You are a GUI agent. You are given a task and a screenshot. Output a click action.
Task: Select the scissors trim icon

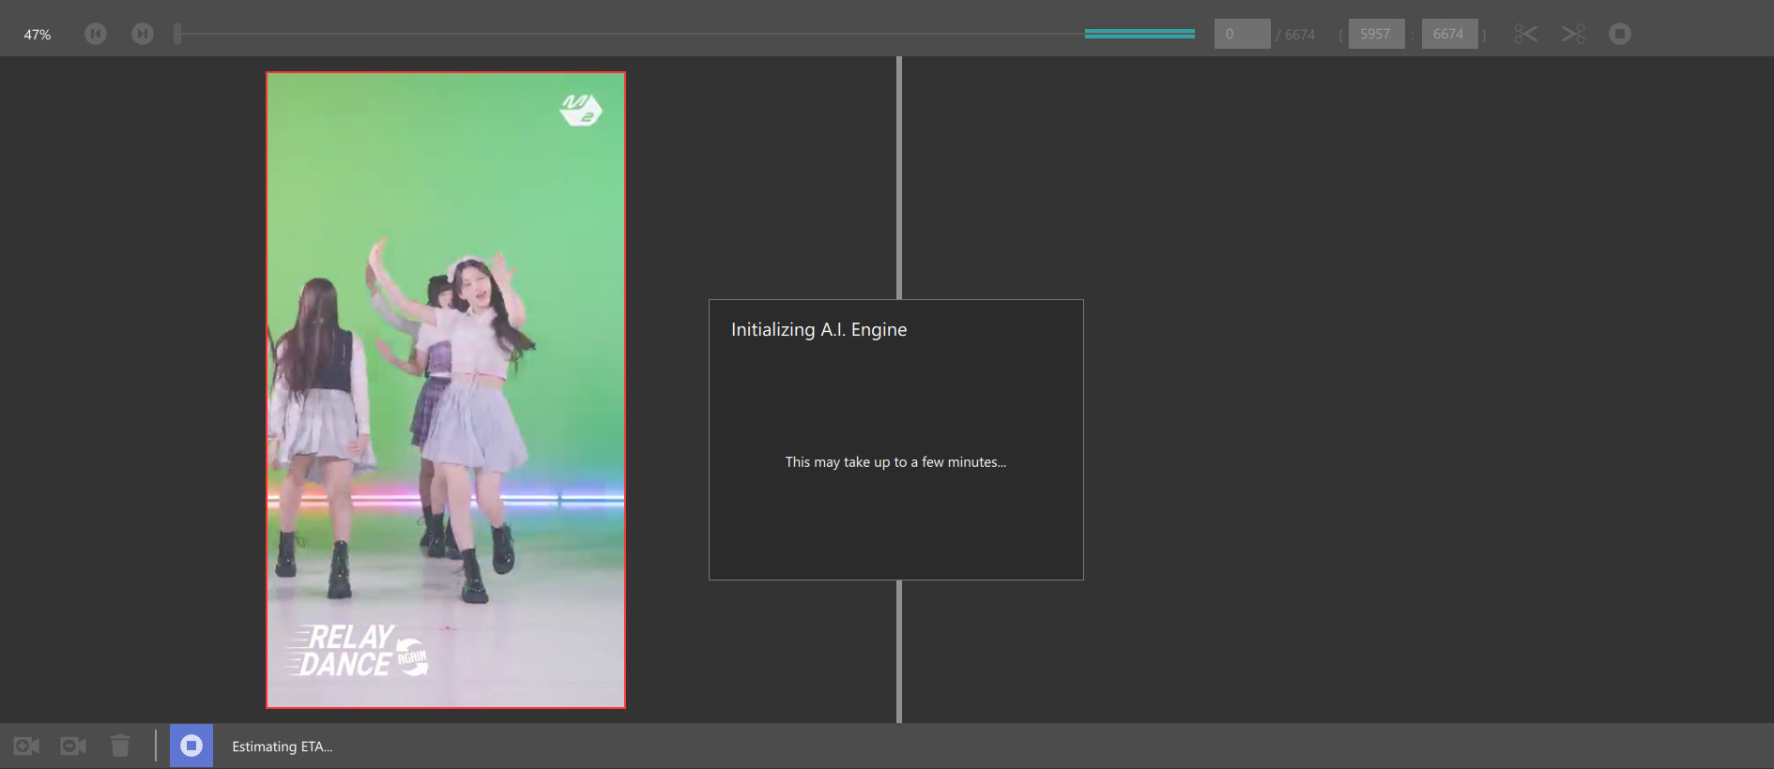point(1526,34)
